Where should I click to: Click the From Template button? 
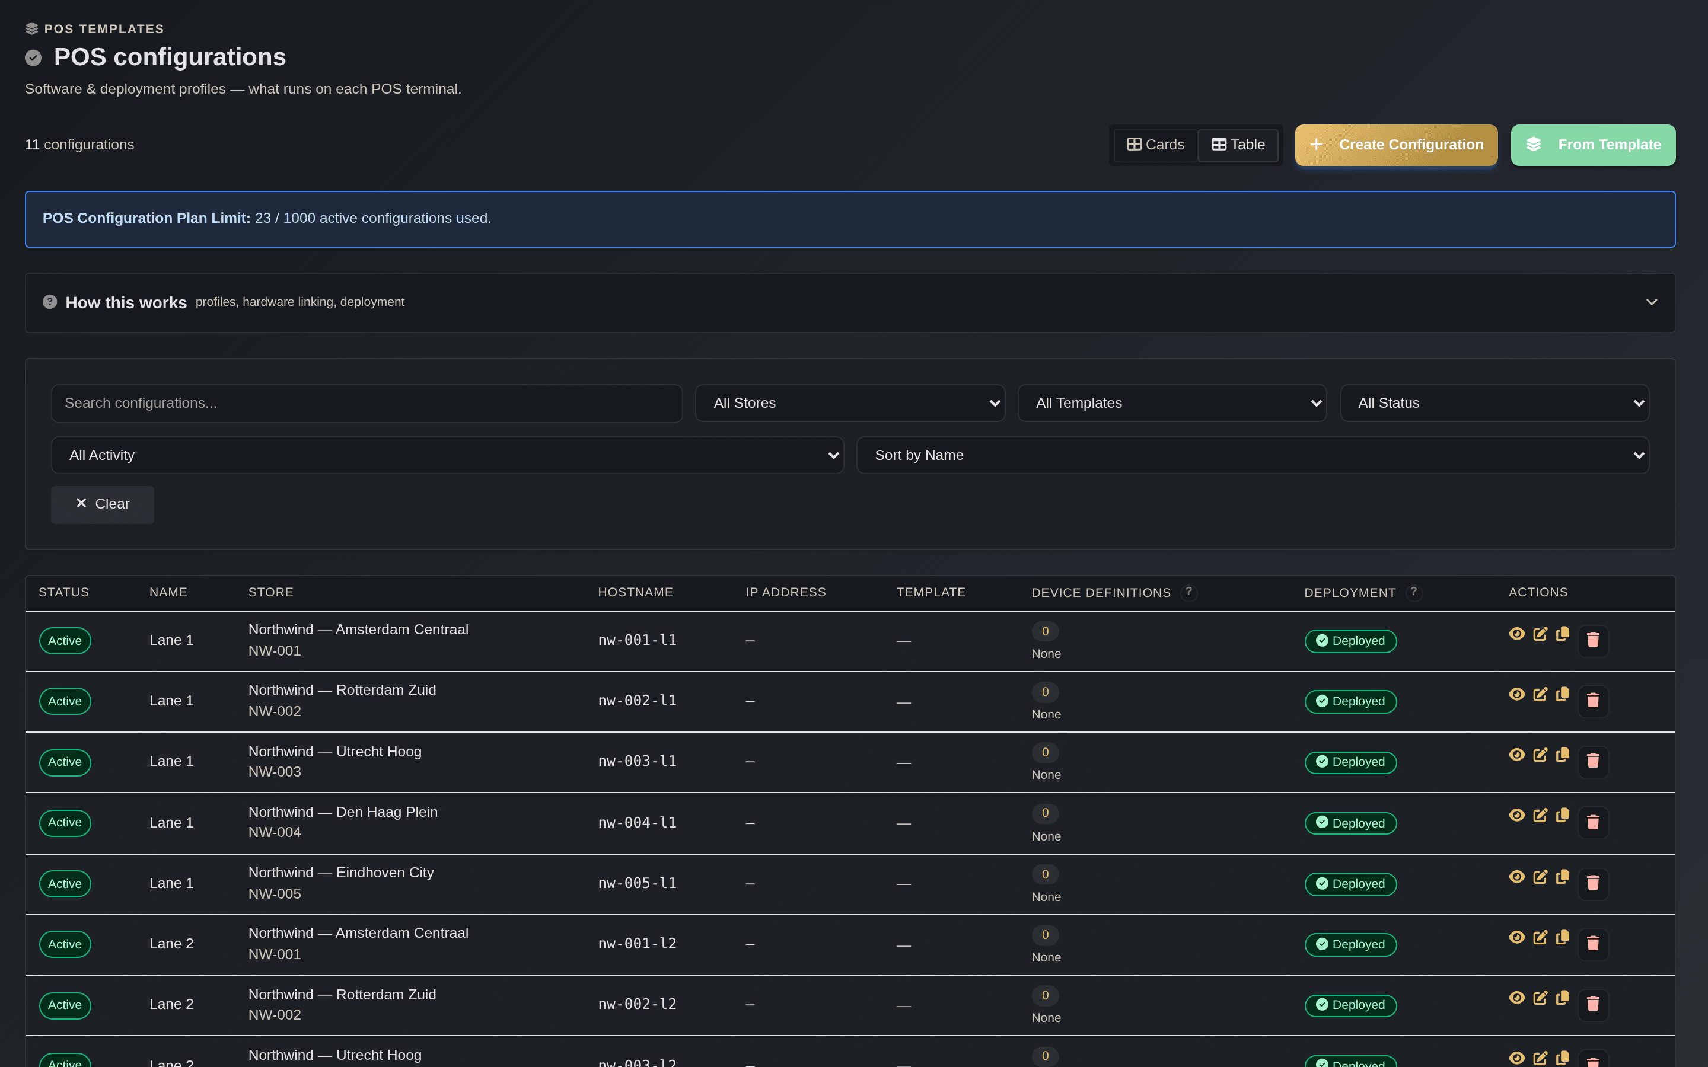pos(1593,145)
